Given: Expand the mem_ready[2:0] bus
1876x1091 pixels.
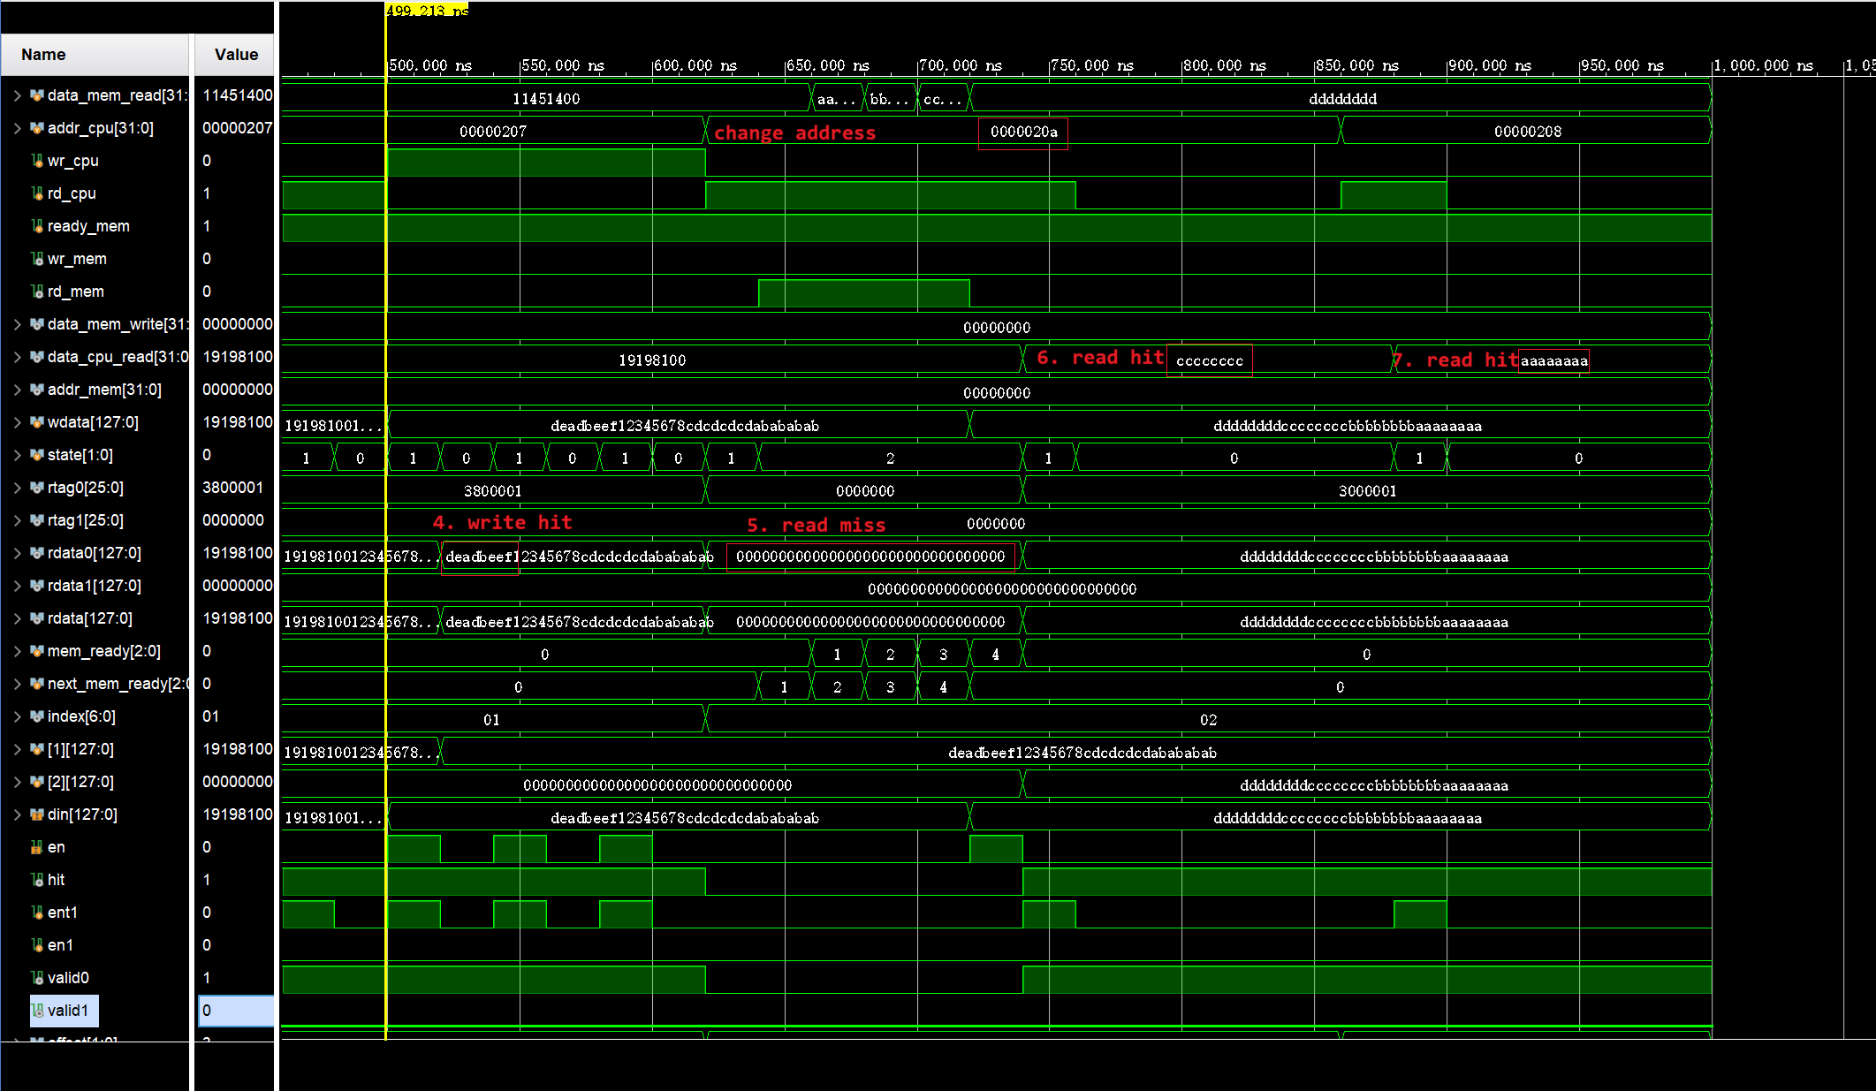Looking at the screenshot, I should pyautogui.click(x=17, y=651).
